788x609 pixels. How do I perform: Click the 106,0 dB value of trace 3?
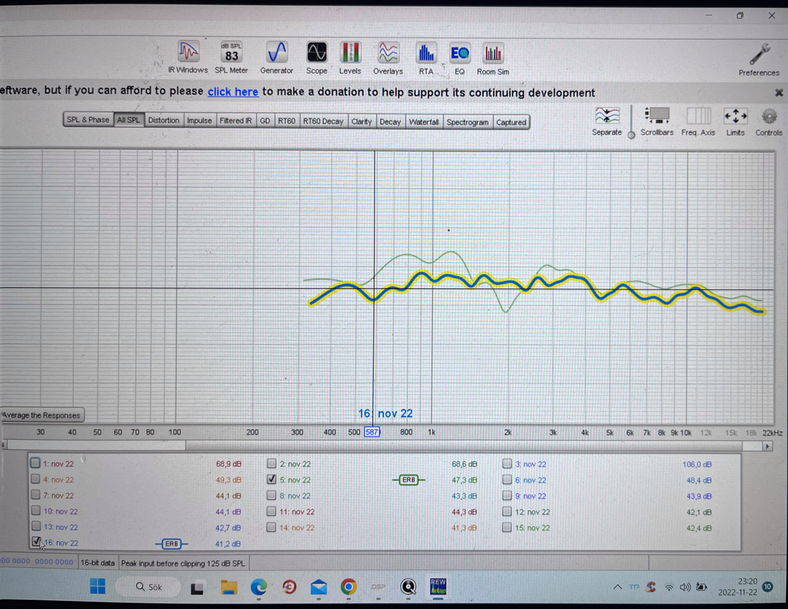click(x=697, y=464)
